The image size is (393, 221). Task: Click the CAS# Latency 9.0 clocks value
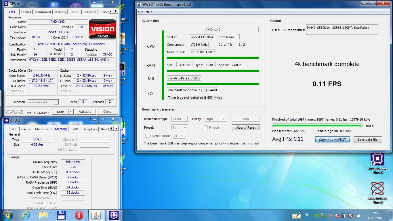click(73, 172)
